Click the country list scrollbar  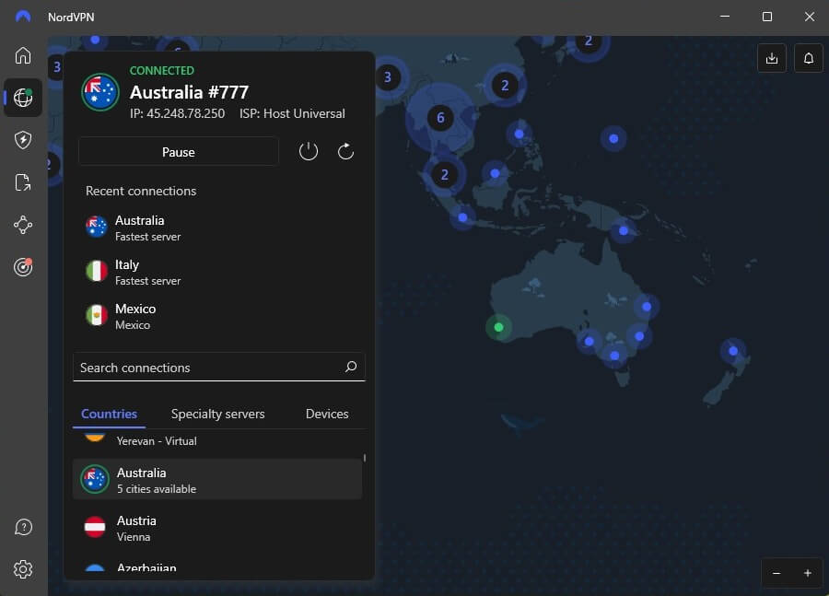tap(364, 458)
